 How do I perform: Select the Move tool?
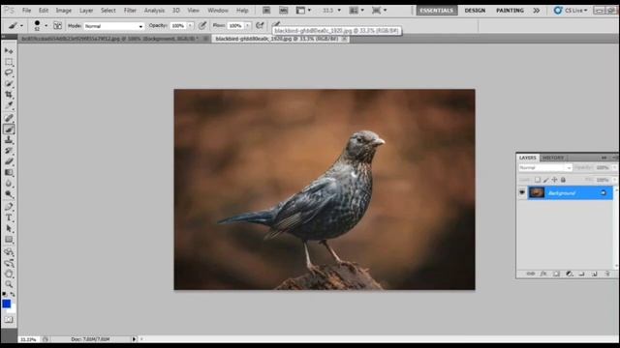click(x=9, y=51)
